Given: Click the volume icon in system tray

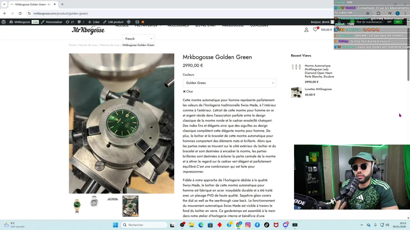Looking at the screenshot, I should 388,225.
